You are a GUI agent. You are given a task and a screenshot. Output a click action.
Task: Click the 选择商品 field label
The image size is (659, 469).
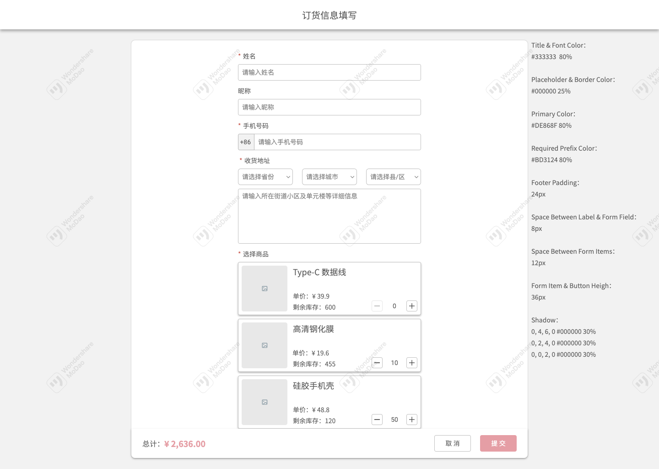tap(256, 254)
